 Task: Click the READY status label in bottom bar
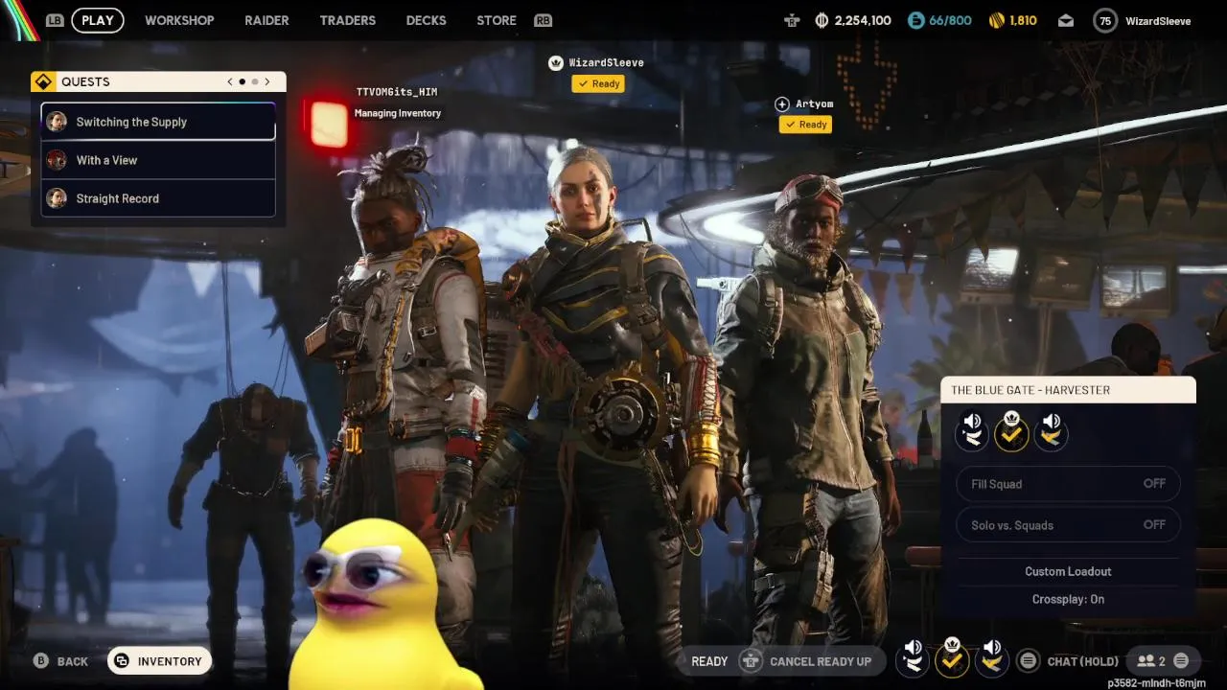point(709,661)
